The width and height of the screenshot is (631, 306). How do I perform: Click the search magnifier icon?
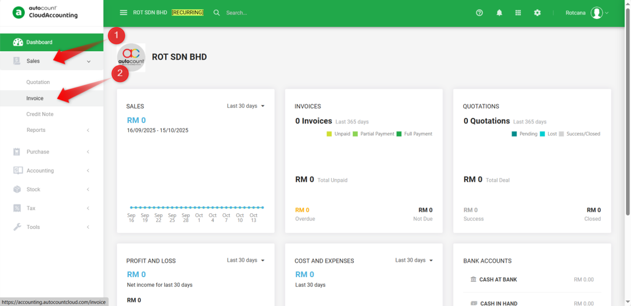click(x=216, y=13)
